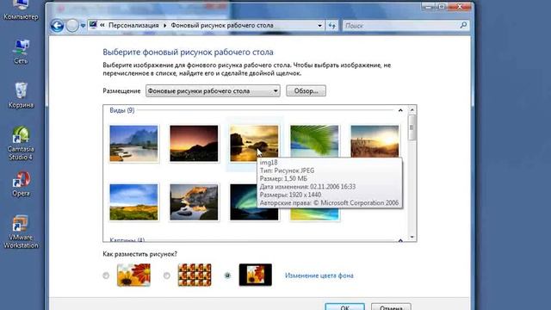Click the Персонализация breadcrumb

coord(133,25)
